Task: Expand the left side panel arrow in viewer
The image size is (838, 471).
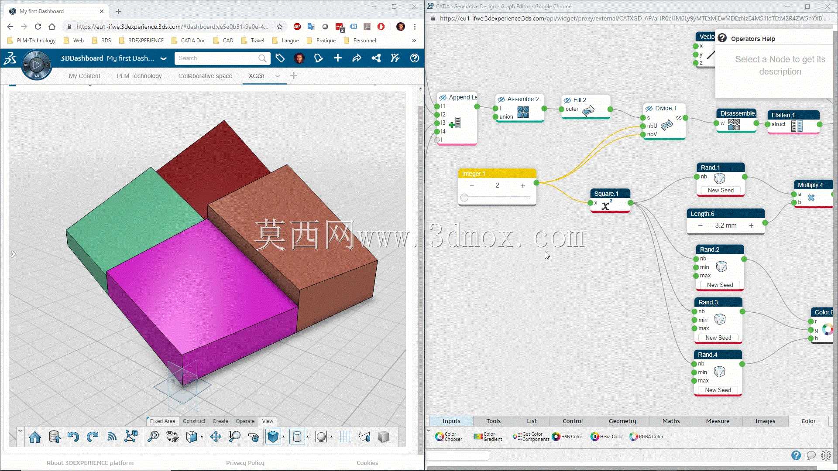Action: pos(13,254)
